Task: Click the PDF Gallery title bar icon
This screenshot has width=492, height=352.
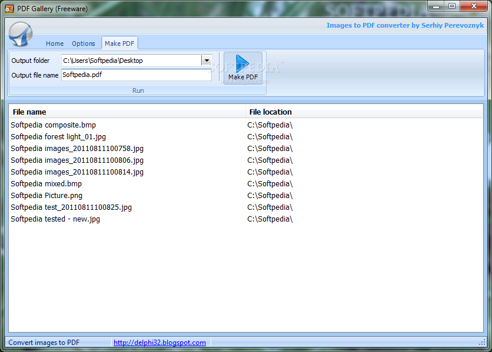Action: coord(9,8)
